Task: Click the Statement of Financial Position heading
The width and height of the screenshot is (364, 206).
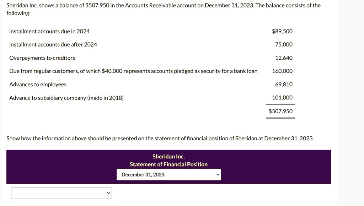Action: [169, 164]
